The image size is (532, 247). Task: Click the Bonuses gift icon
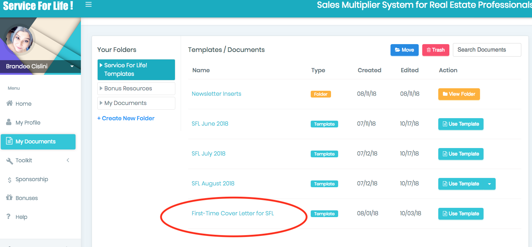pos(9,198)
